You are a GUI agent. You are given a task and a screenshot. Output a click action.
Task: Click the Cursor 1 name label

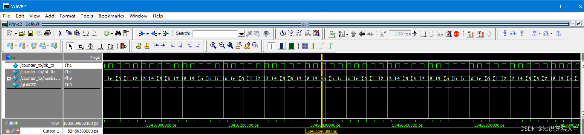tap(51, 131)
